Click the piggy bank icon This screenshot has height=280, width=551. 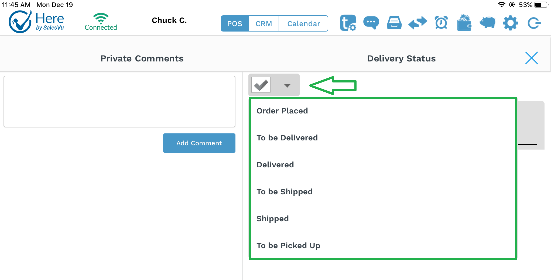(x=487, y=23)
